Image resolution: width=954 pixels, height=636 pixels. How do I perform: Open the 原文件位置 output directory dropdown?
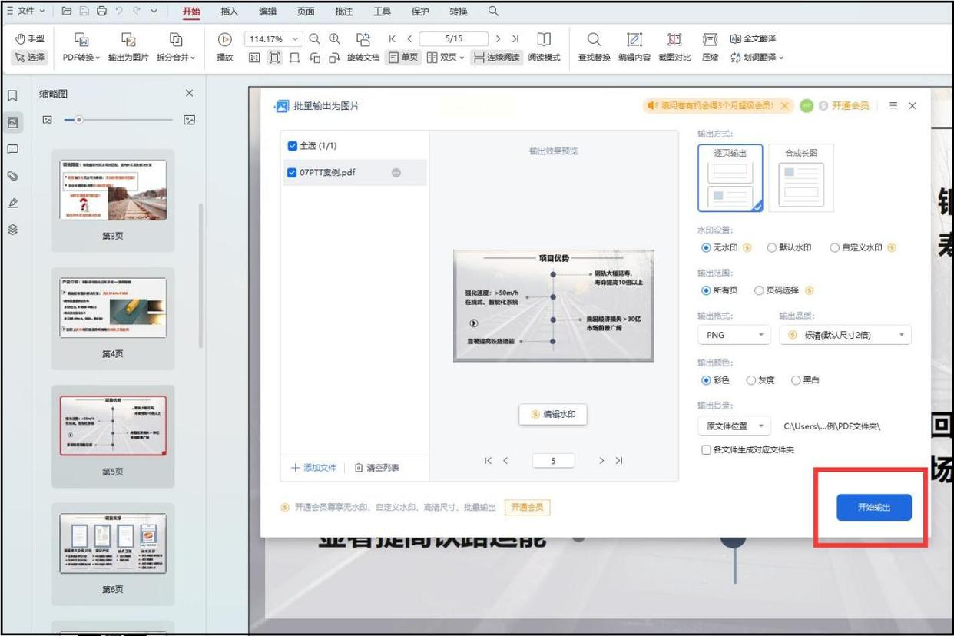click(x=734, y=426)
